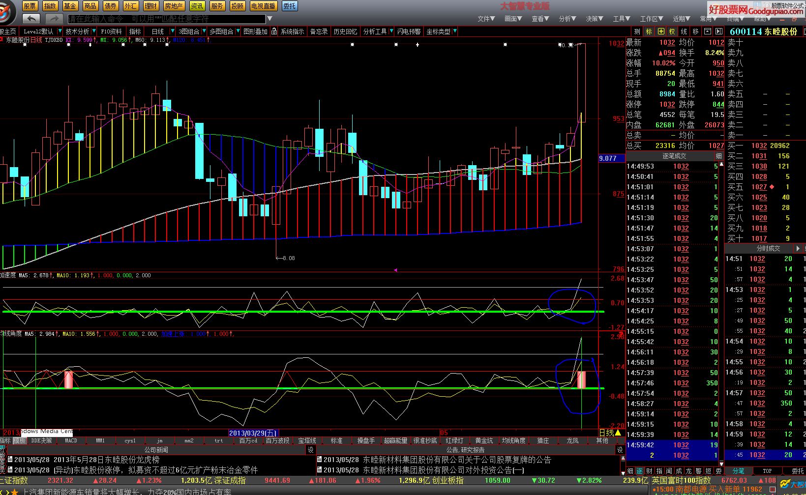Open the 电视直播 live TV button
Image resolution: width=806 pixels, height=495 pixels.
tap(263, 6)
